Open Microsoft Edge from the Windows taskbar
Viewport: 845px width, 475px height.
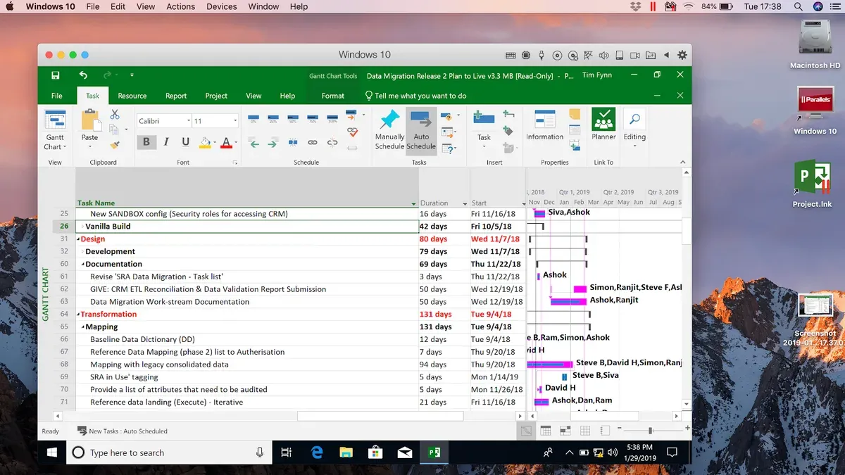point(316,452)
